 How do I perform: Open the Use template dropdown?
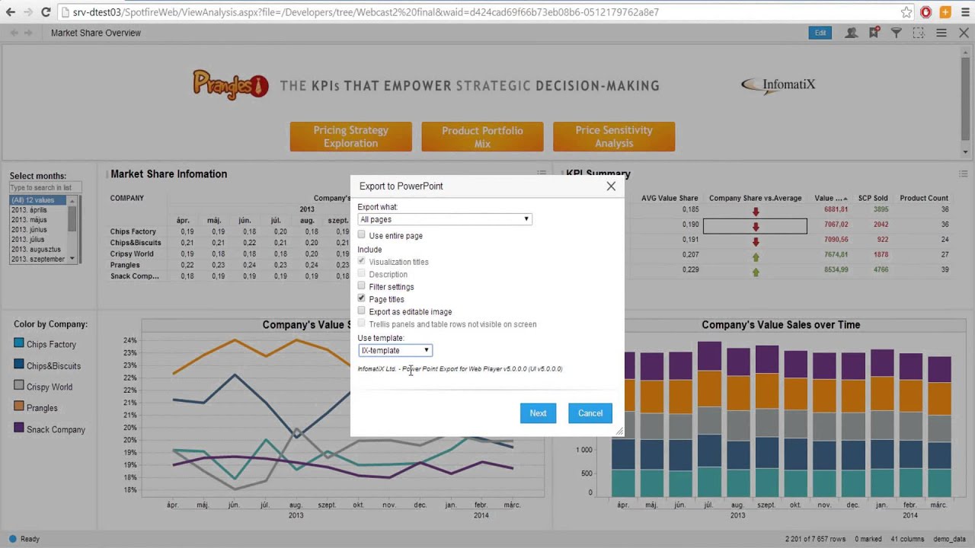(x=395, y=350)
